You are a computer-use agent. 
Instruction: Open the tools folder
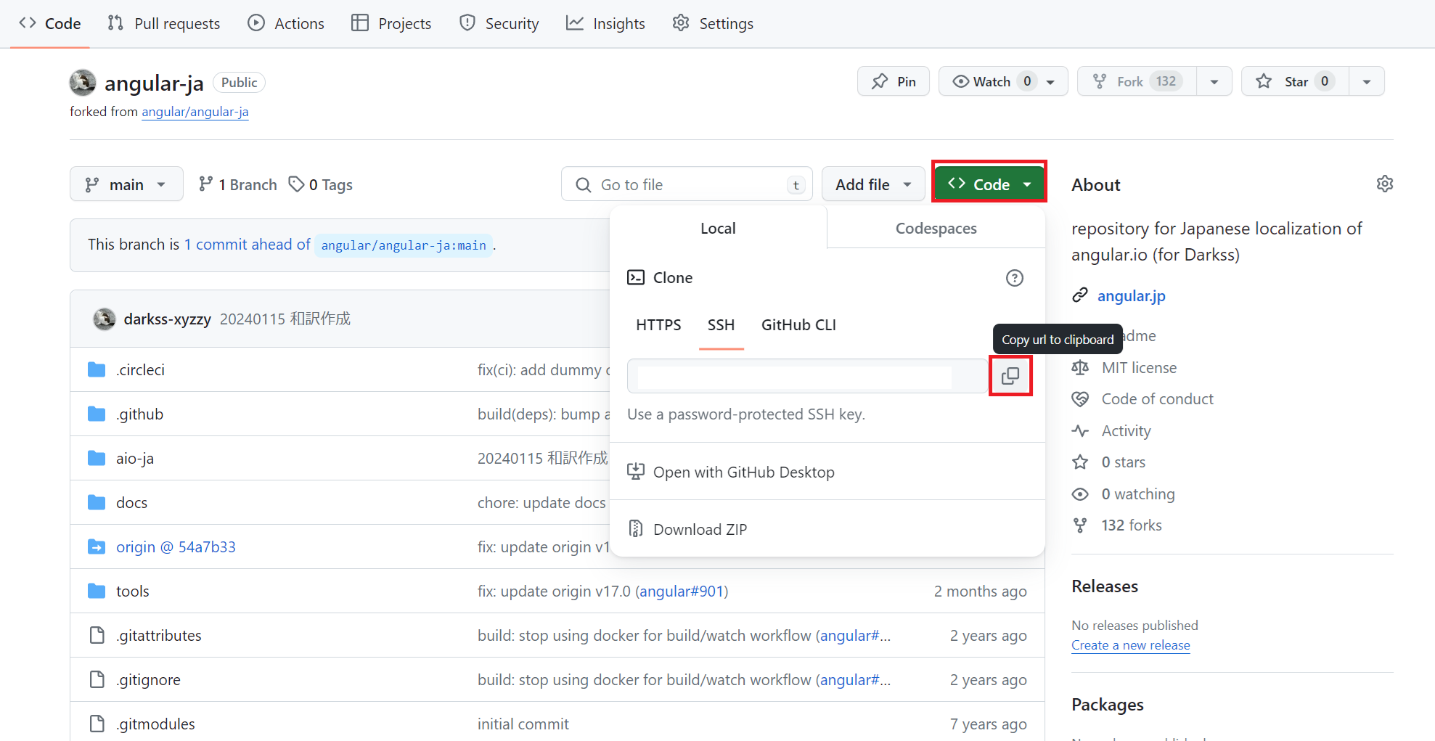132,591
